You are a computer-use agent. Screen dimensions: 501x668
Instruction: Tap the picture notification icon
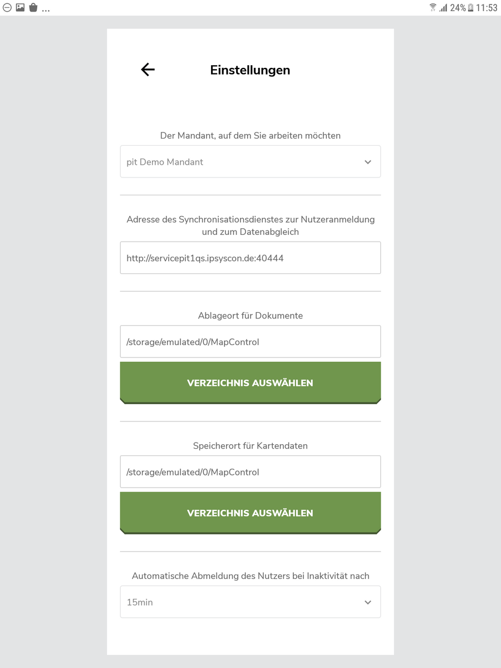pyautogui.click(x=20, y=8)
